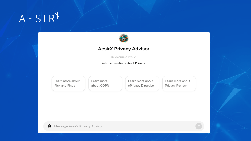Focus the Message AesirX Privacy Advisor field

(123, 126)
